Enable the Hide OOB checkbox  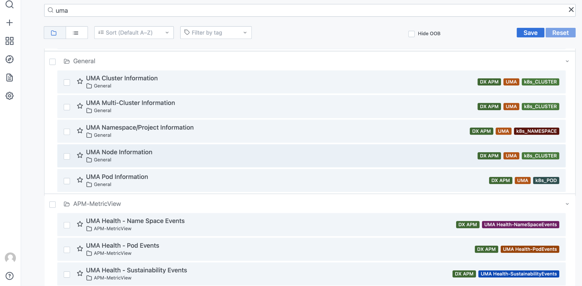click(411, 34)
